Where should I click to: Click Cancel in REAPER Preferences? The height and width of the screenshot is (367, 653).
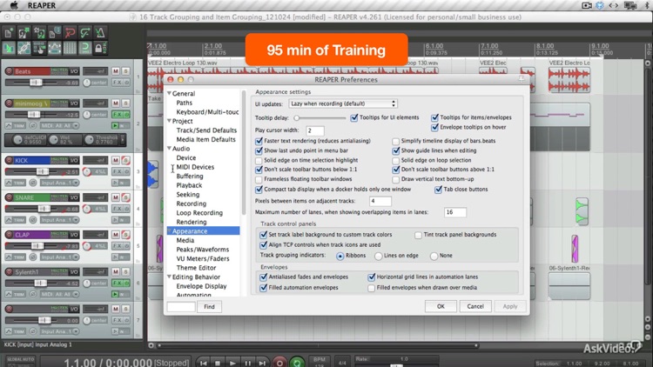(475, 306)
